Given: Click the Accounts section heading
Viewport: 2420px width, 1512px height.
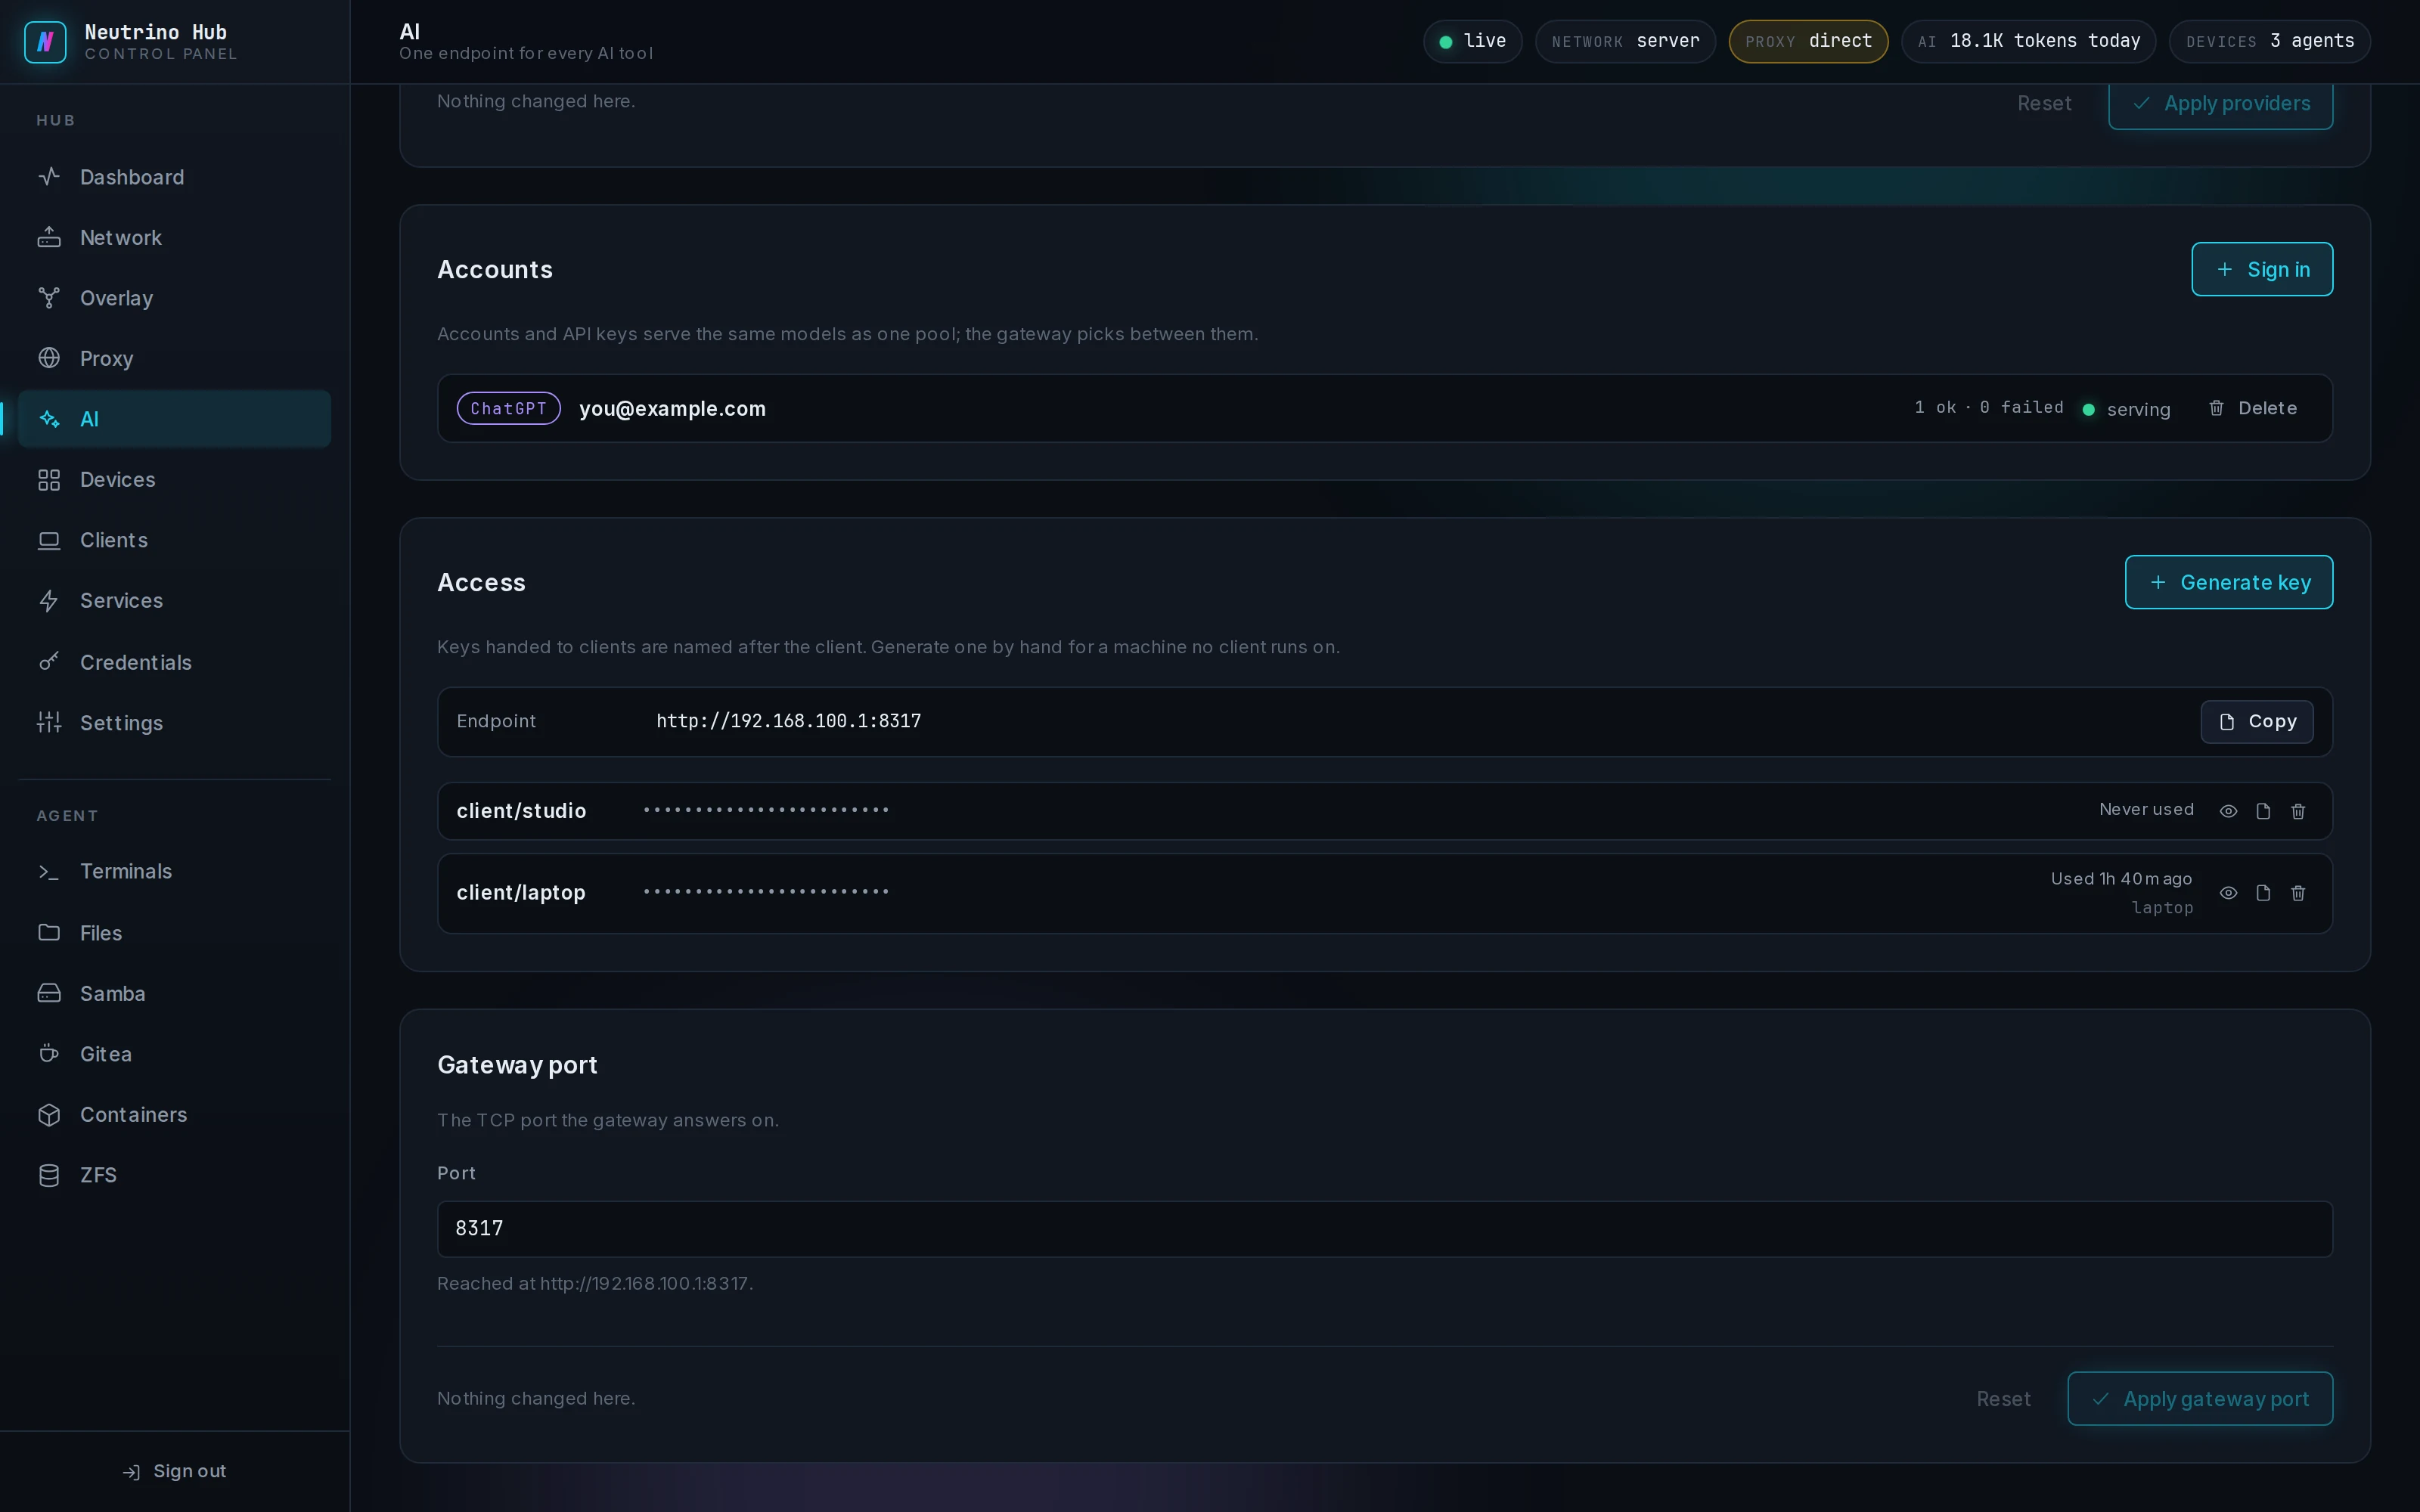Looking at the screenshot, I should point(495,269).
